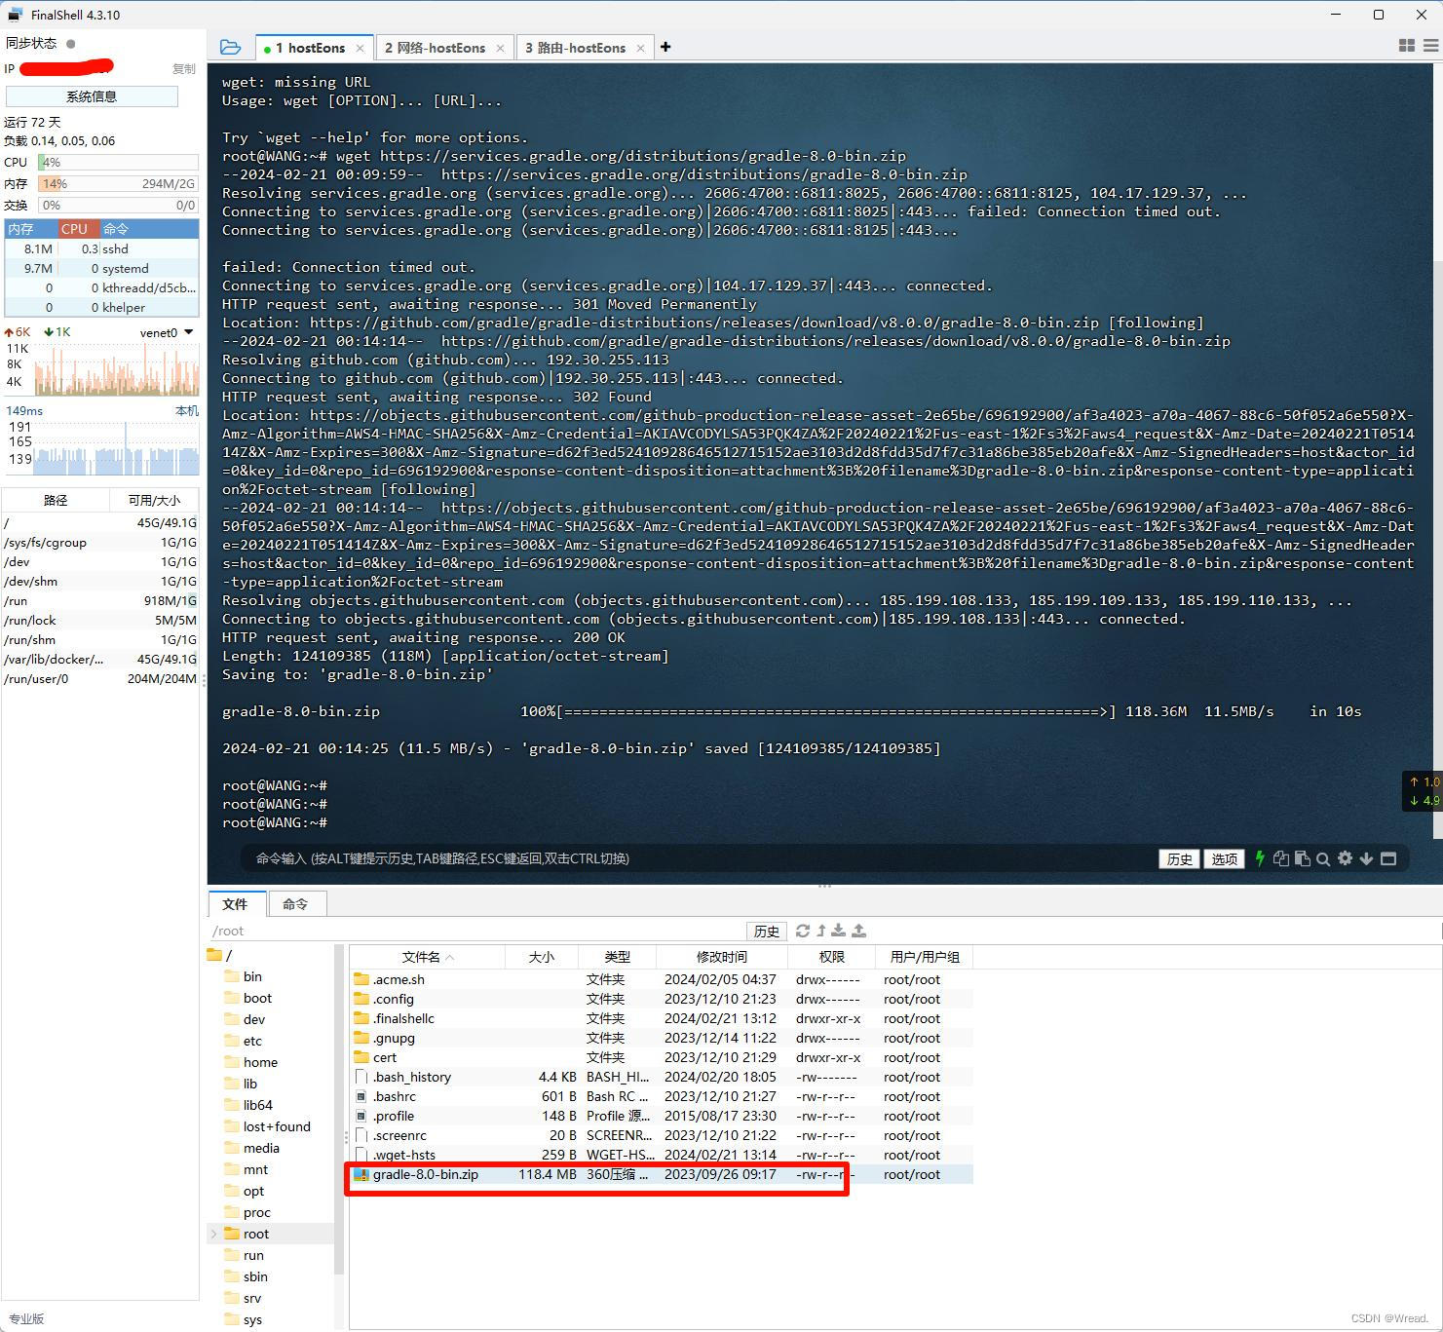Screen dimensions: 1443x1332
Task: Sort processes by 命令 column
Action: click(x=149, y=229)
